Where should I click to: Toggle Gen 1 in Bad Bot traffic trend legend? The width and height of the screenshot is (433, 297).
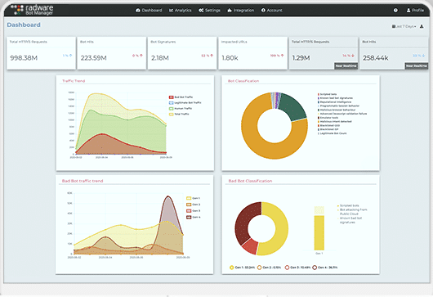[x=193, y=198]
